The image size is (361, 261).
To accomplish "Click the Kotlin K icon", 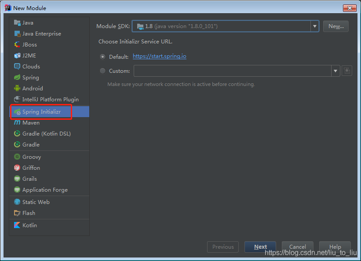I will point(17,225).
